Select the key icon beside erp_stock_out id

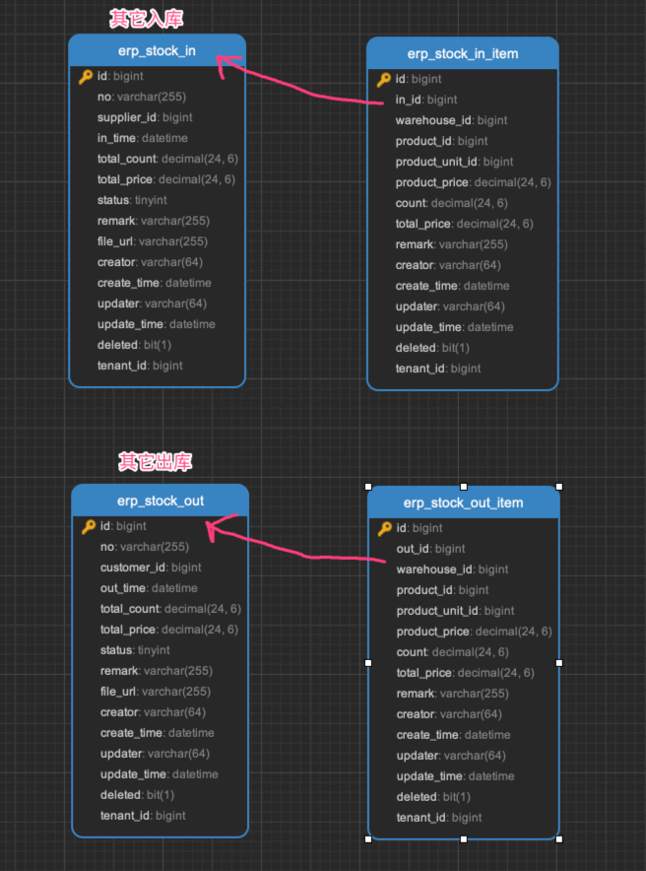88,527
